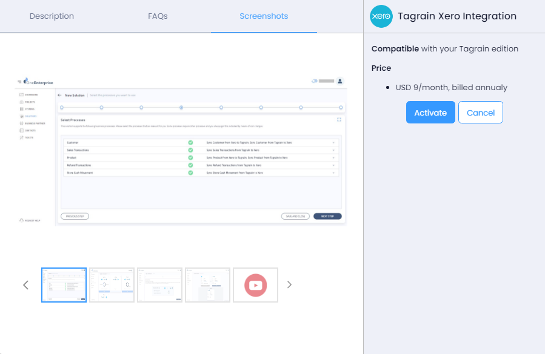
Task: Click the Request Help icon in sidebar
Action: tap(22, 220)
